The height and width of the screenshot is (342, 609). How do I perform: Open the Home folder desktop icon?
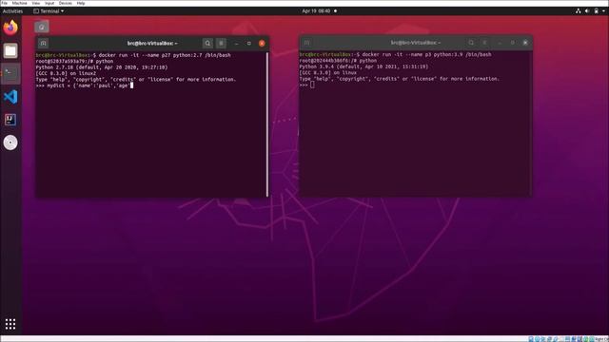(42, 27)
